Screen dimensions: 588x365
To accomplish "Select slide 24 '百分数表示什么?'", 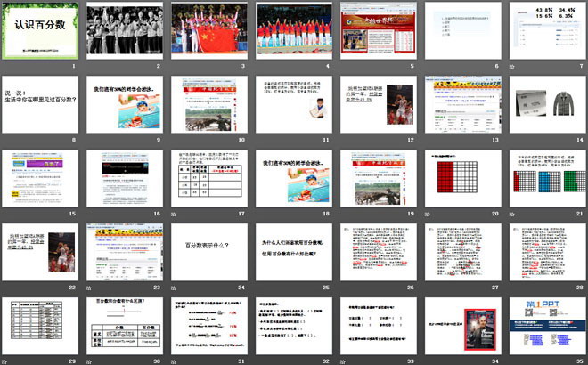I will [209, 252].
